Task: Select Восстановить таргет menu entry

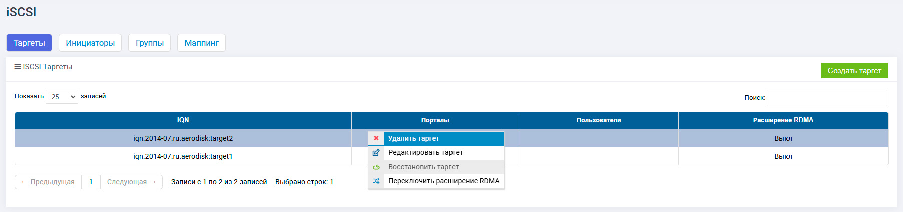Action: pyautogui.click(x=436, y=167)
